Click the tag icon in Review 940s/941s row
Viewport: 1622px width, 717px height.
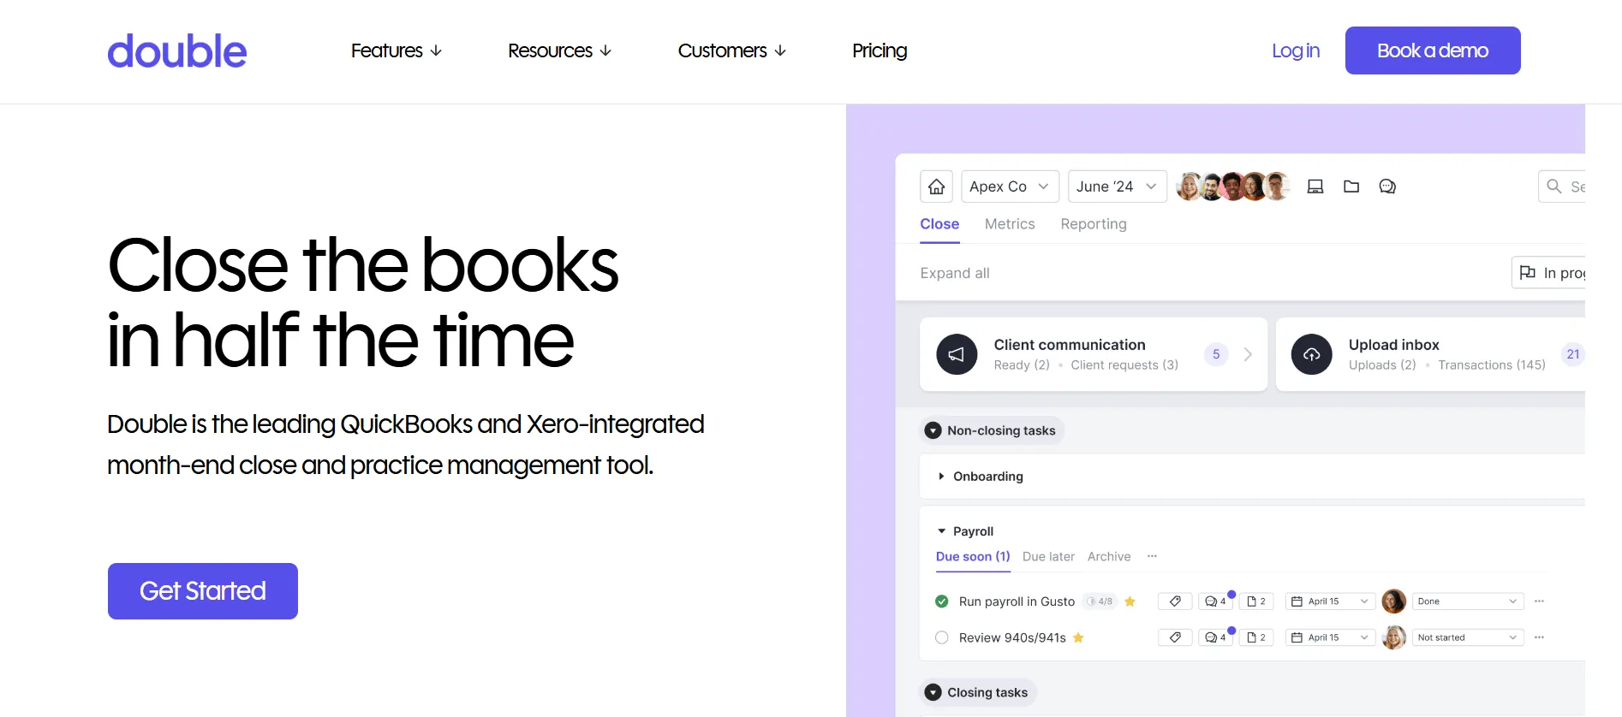pos(1175,637)
